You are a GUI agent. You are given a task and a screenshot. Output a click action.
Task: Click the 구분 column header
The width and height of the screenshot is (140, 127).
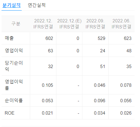[x=16, y=24]
